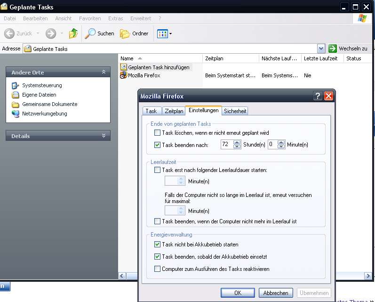Screen dimensions: 375x302
Task: Open the views icon in toolbar
Action: [x=162, y=34]
